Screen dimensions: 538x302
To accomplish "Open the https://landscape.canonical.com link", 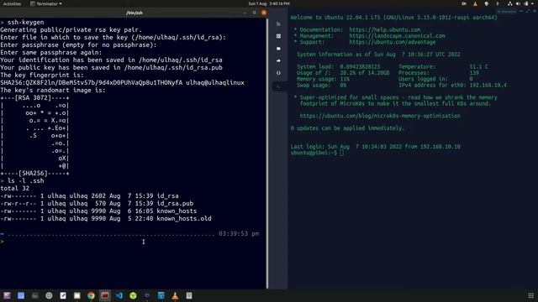I will (397, 36).
